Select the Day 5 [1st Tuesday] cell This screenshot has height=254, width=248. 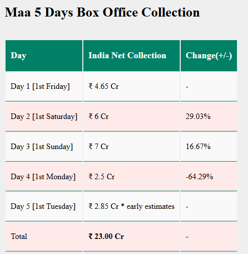44,206
